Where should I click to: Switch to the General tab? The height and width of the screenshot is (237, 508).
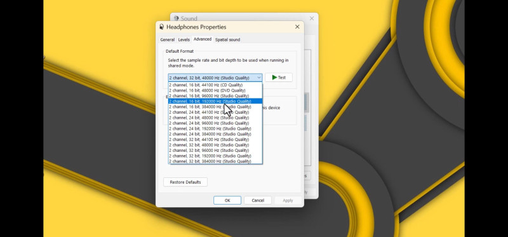pyautogui.click(x=168, y=39)
